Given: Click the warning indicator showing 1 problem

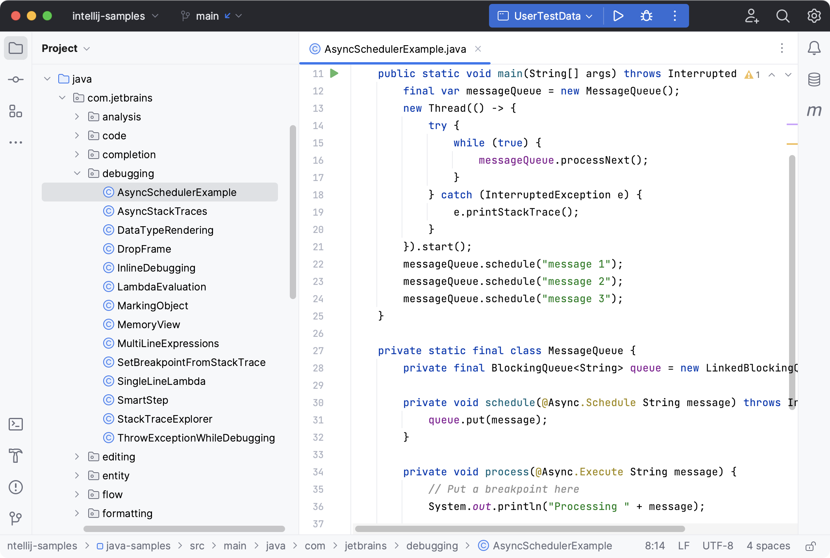Looking at the screenshot, I should pos(752,74).
